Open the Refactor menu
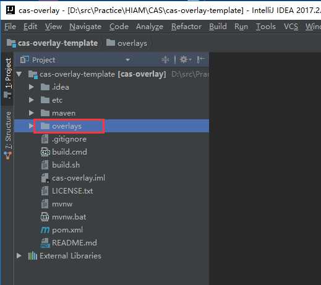 pos(186,27)
